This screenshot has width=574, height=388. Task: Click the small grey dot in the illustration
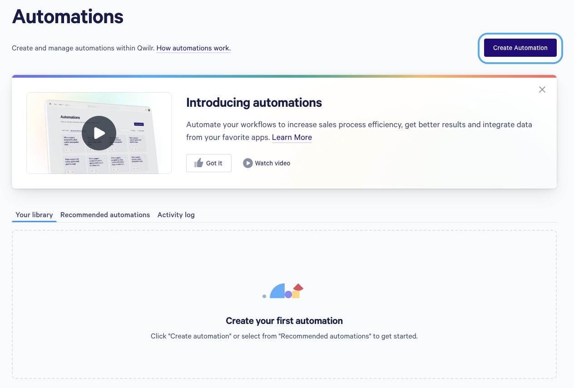(264, 296)
